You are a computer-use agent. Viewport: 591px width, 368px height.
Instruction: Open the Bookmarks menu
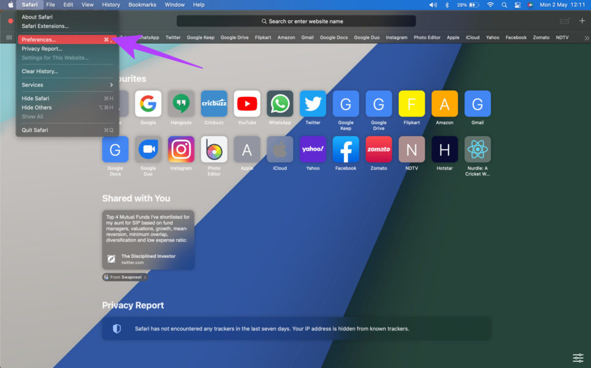pyautogui.click(x=142, y=5)
